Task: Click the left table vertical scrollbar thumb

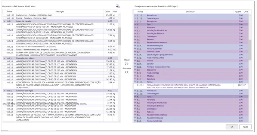Action: pos(119,36)
